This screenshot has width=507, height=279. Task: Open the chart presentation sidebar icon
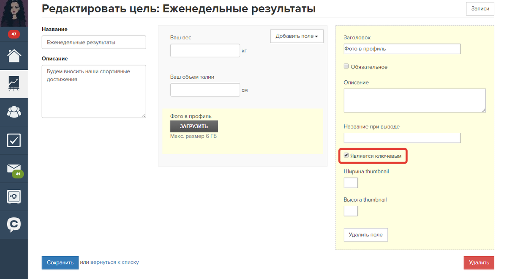[x=14, y=84]
